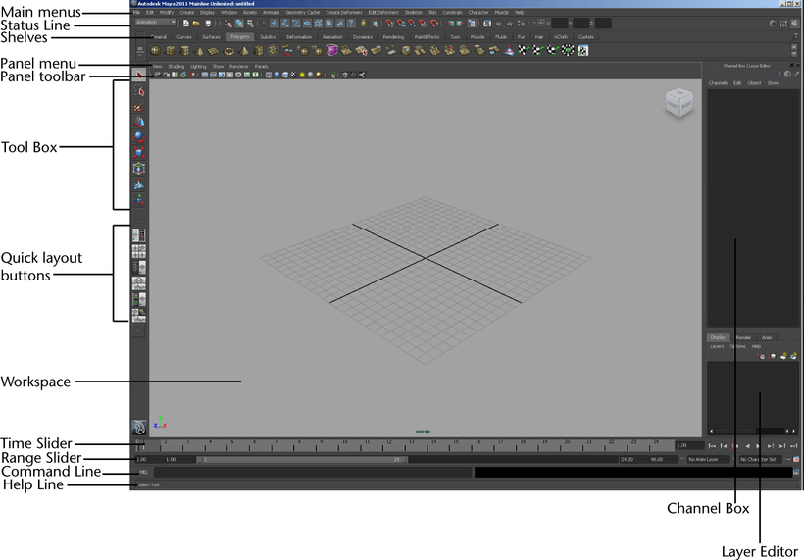Click the Open Scene folder icon
The width and height of the screenshot is (804, 560).
[x=196, y=24]
